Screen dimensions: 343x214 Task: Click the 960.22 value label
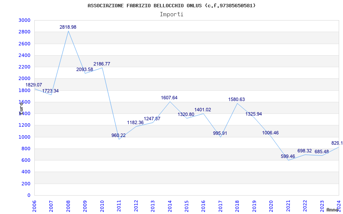[x=119, y=135]
